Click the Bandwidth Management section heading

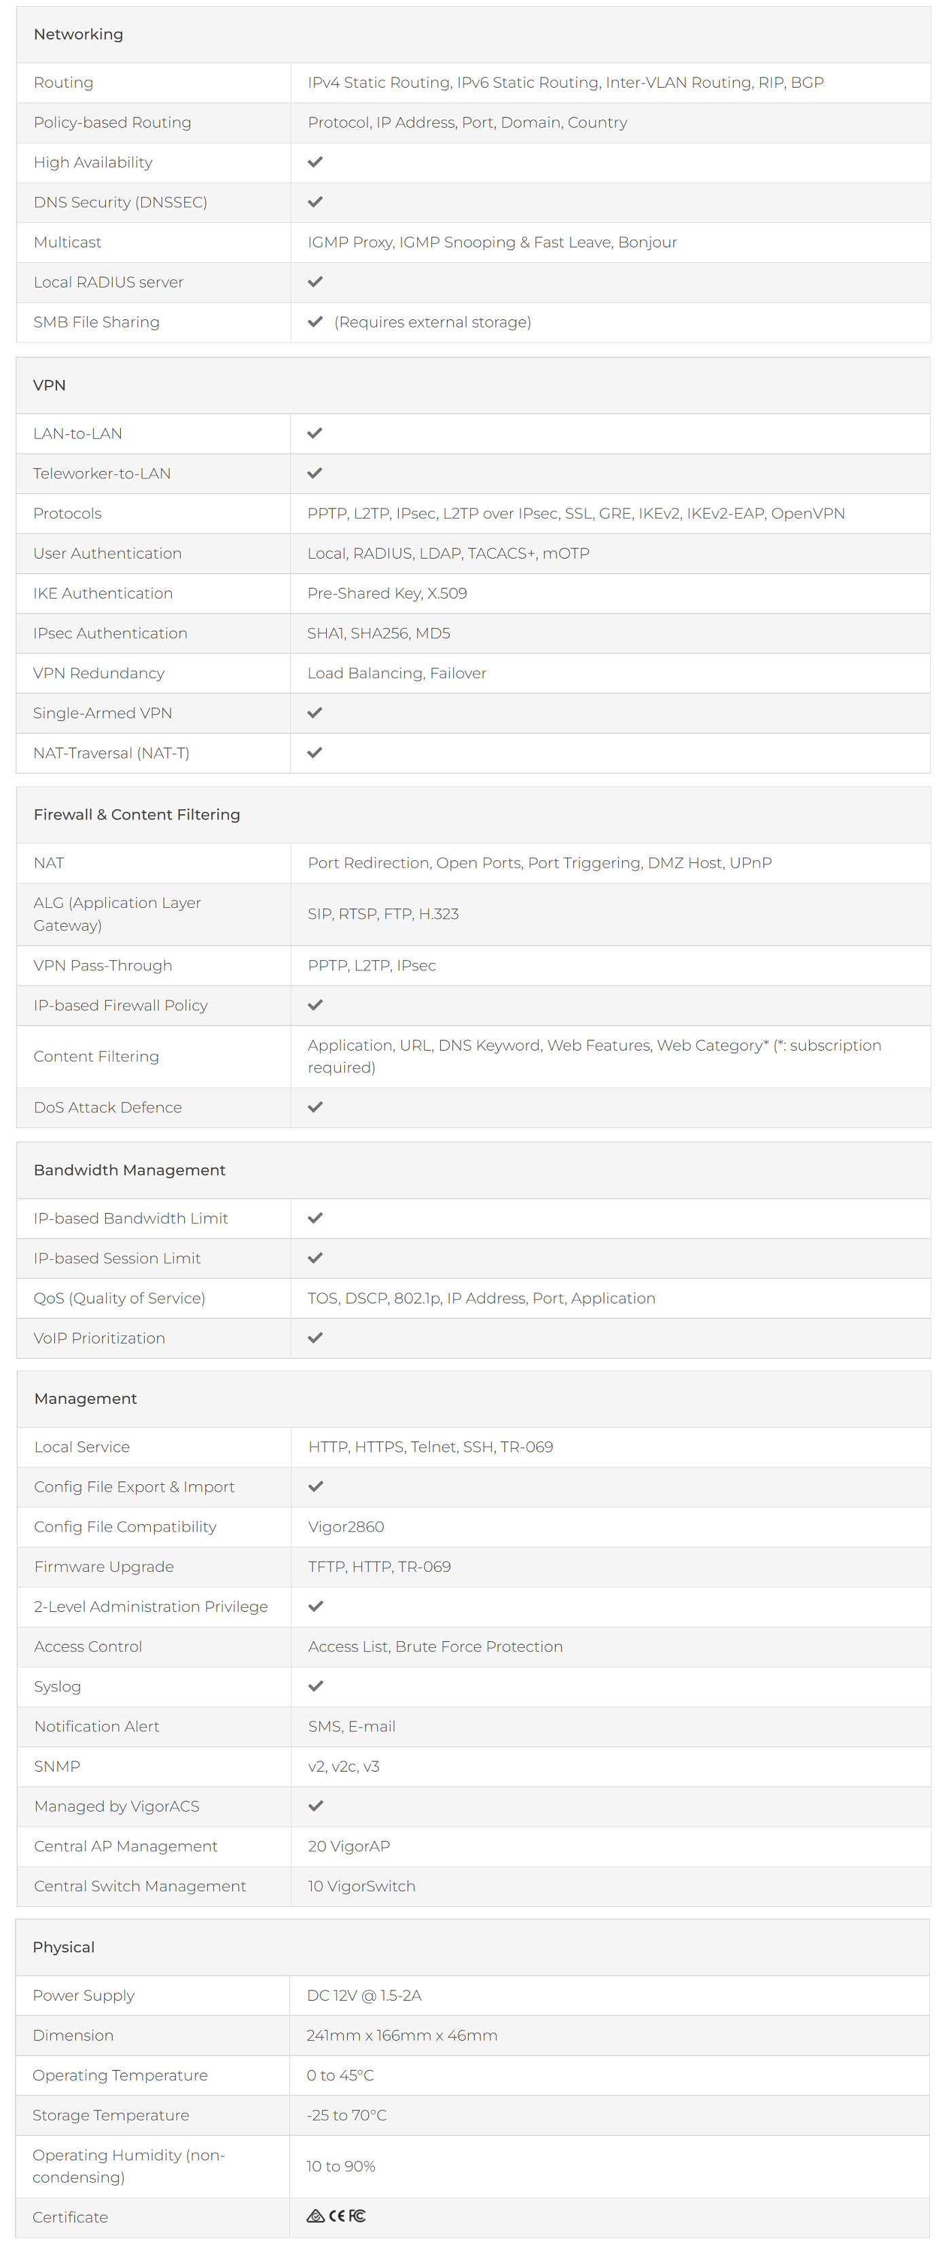(x=130, y=1170)
